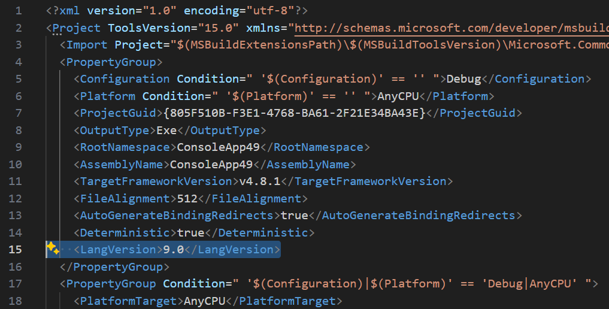Click line number 18 in the gutter
This screenshot has height=309, width=609.
(15, 301)
